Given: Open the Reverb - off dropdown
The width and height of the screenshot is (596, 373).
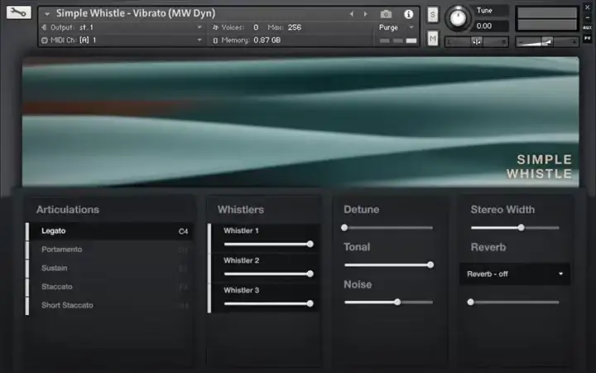Looking at the screenshot, I should pyautogui.click(x=515, y=274).
